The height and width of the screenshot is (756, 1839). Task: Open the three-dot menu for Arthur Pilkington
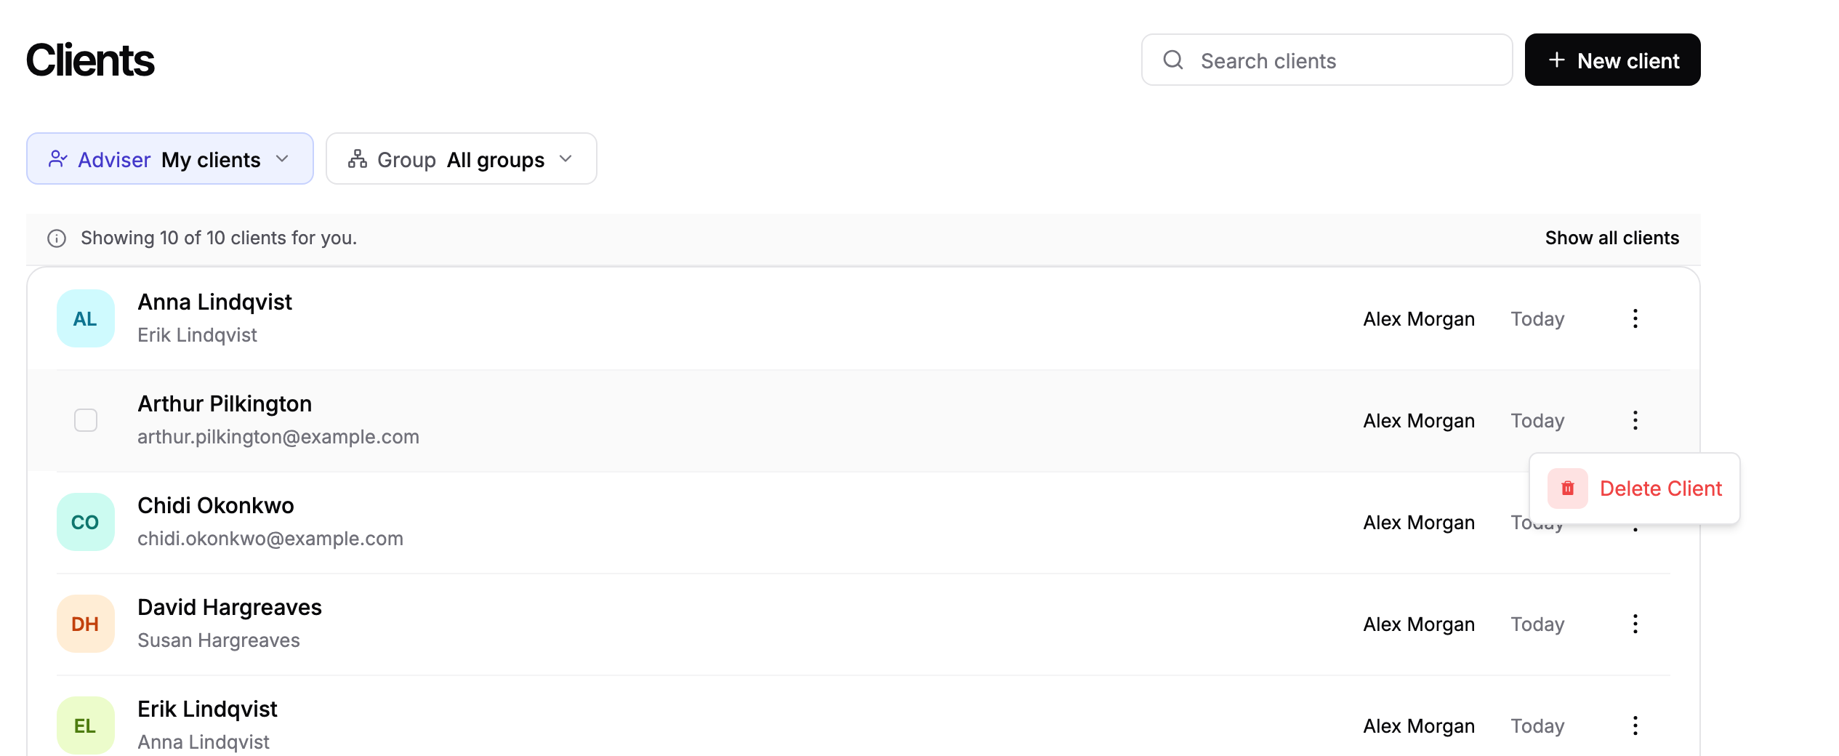(x=1635, y=420)
